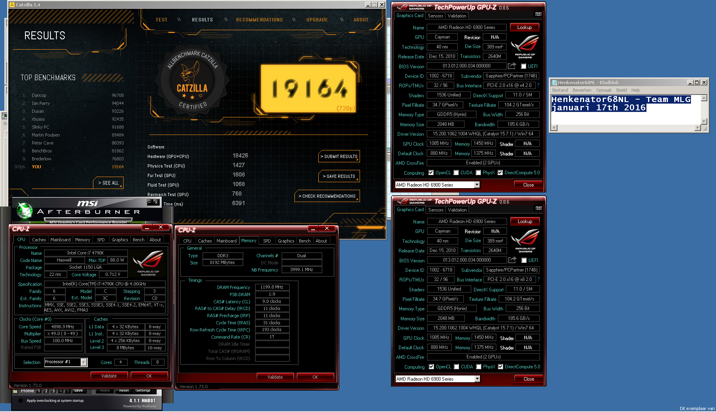
Task: Click Notepad vertical scroll up arrow
Action: click(x=704, y=98)
